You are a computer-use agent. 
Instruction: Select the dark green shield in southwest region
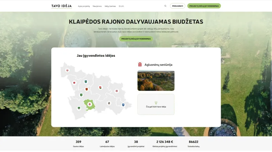79,108
